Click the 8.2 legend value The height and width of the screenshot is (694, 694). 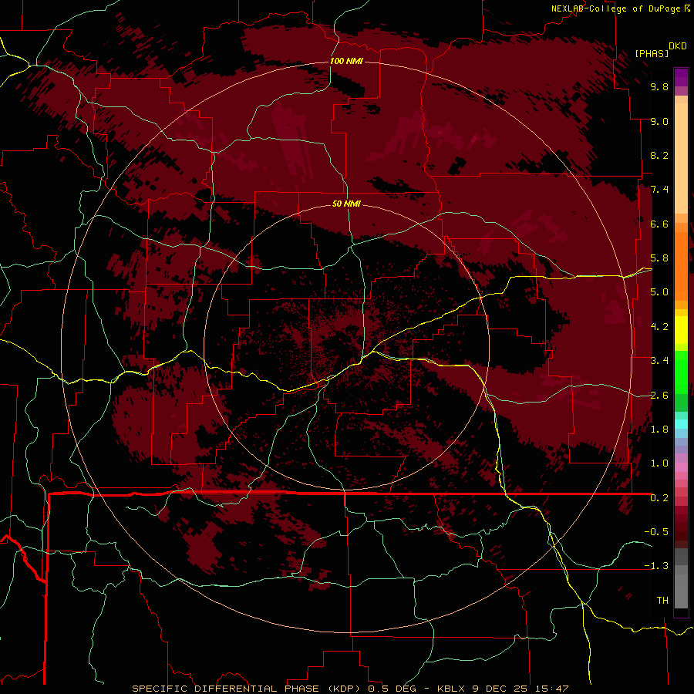pyautogui.click(x=659, y=155)
